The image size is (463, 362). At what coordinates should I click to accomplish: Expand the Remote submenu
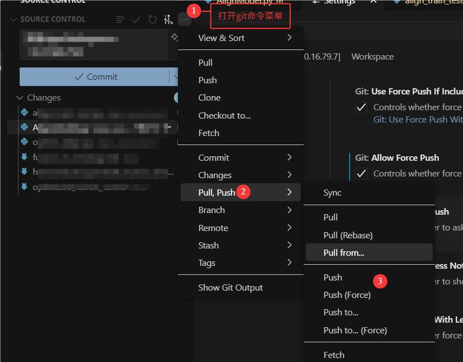[x=241, y=228]
